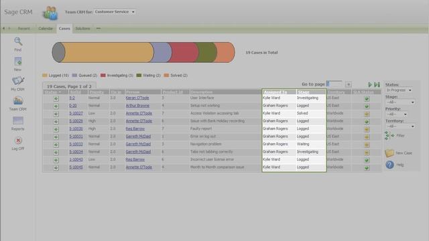Image resolution: width=429 pixels, height=241 pixels.
Task: Open the more tabs ellipsis
Action: click(99, 28)
